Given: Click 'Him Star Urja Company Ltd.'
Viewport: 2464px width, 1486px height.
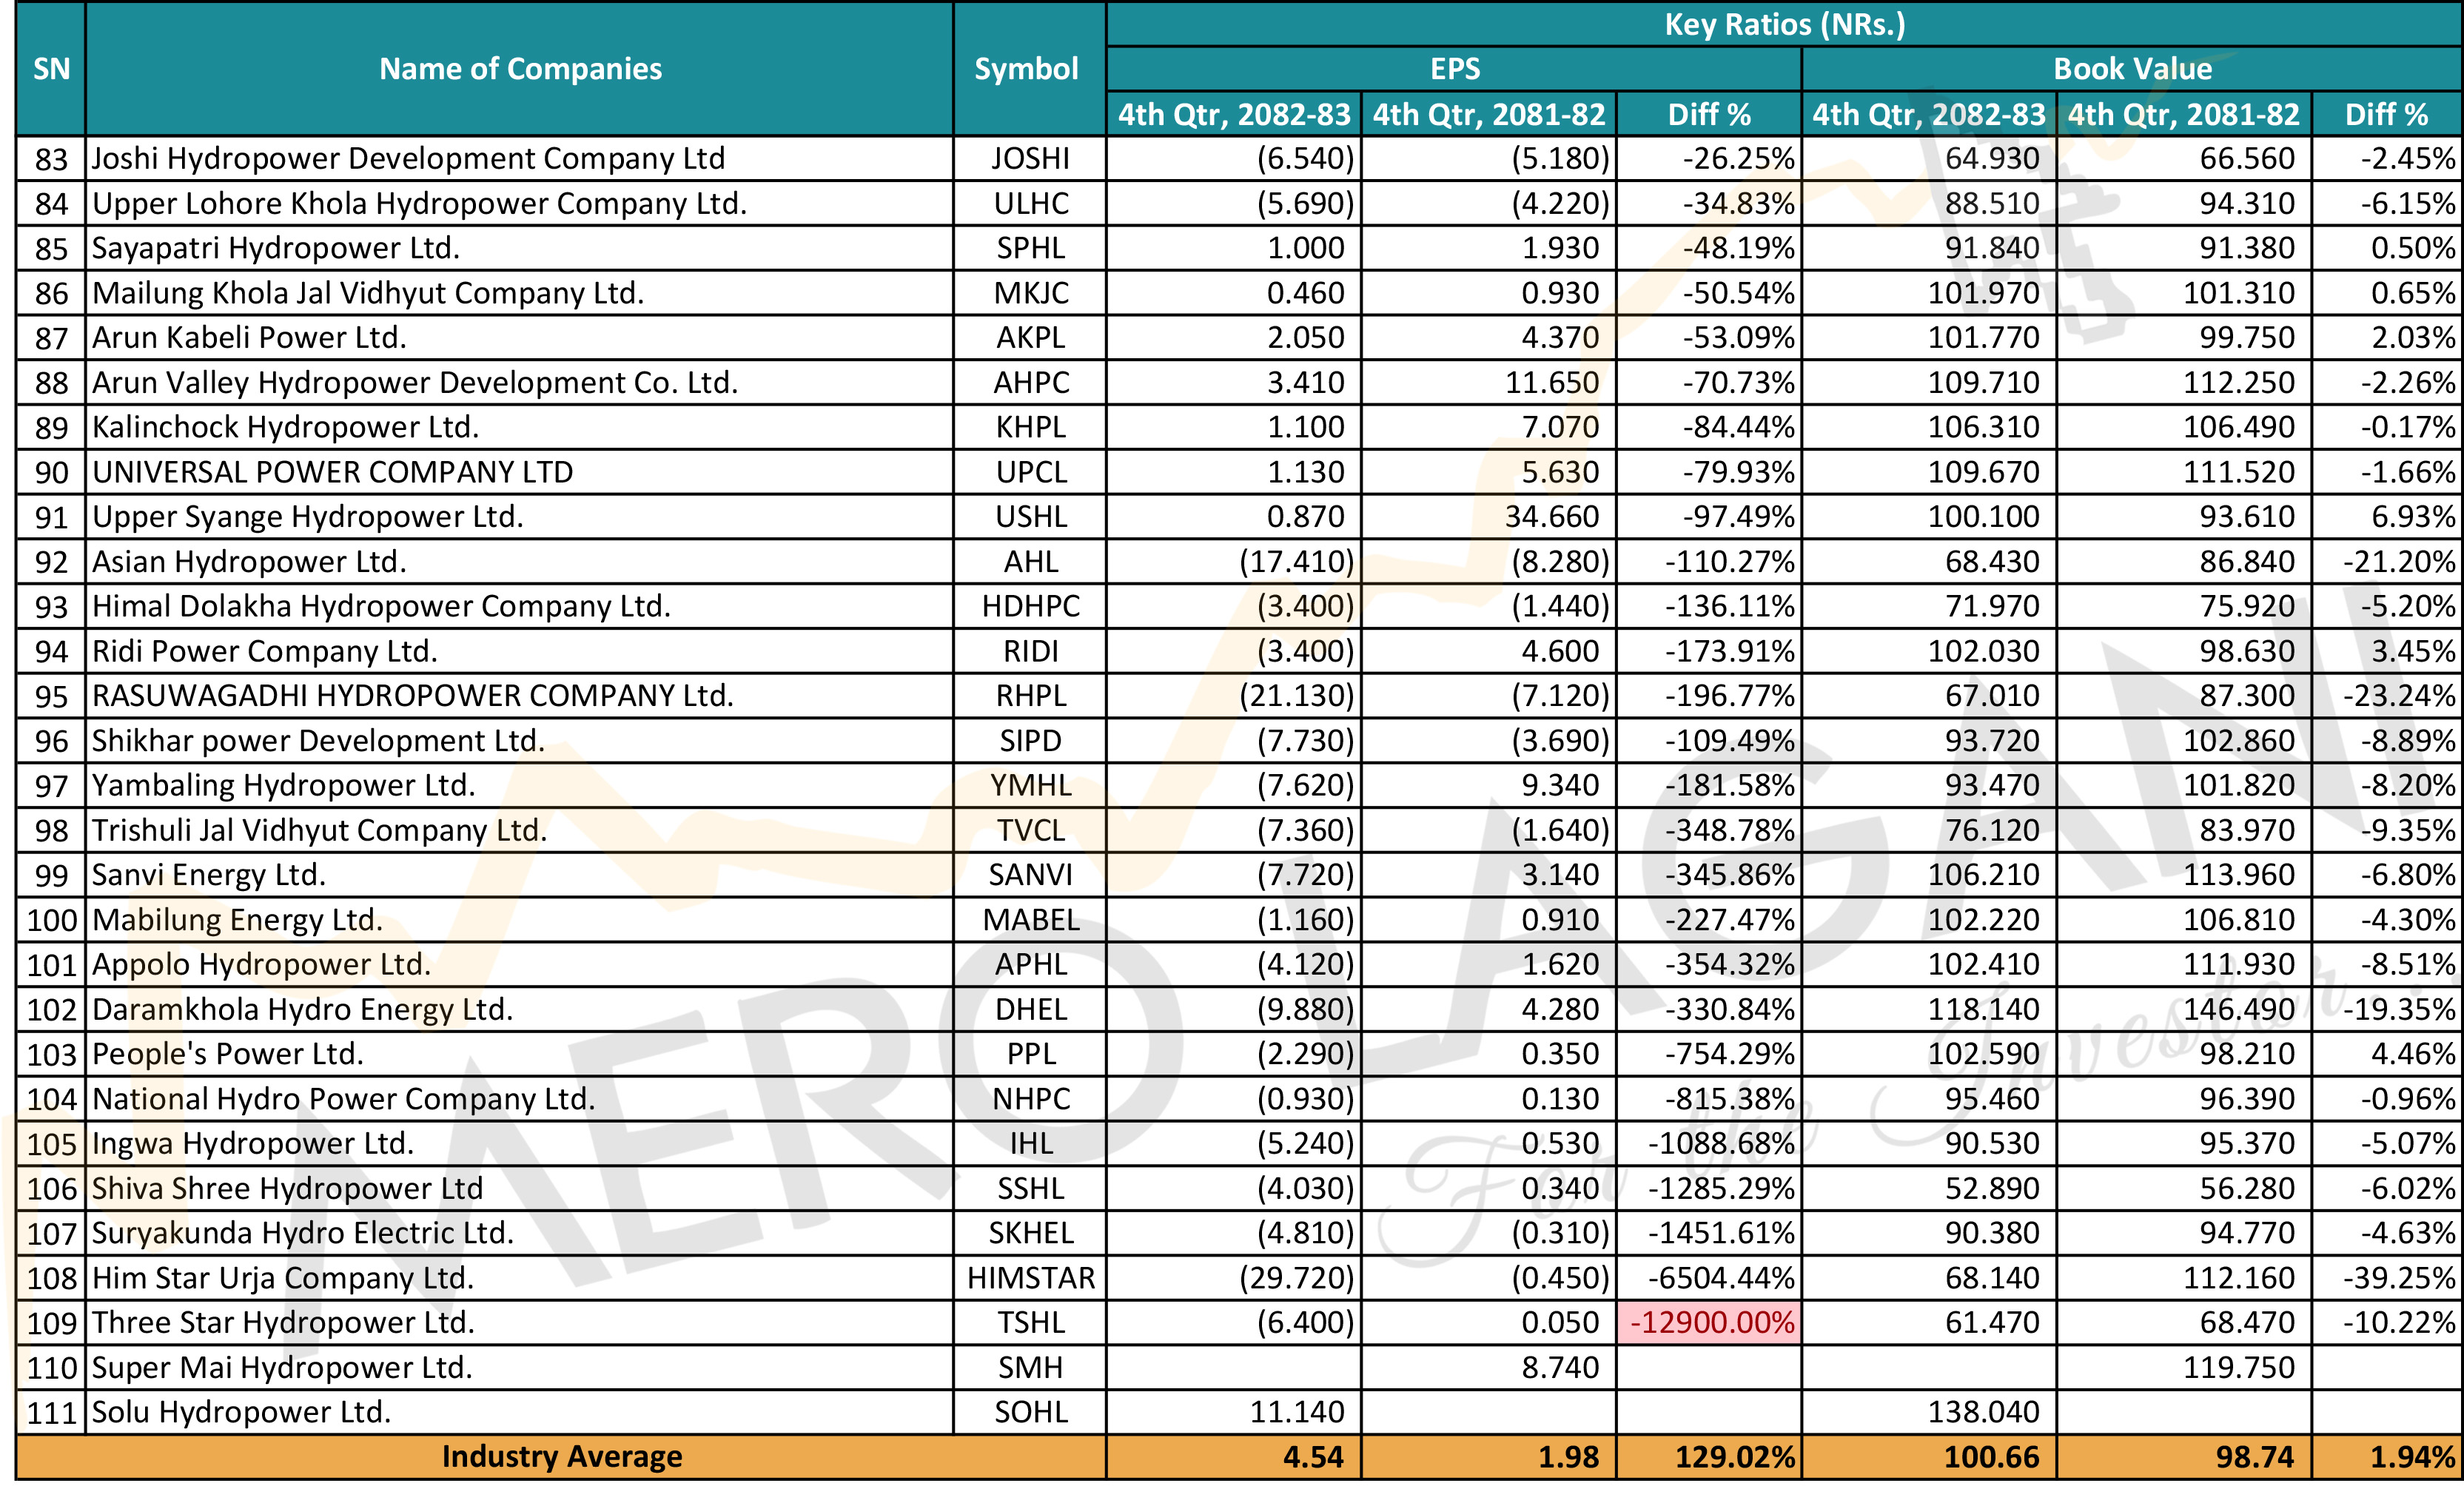Looking at the screenshot, I should [x=283, y=1278].
